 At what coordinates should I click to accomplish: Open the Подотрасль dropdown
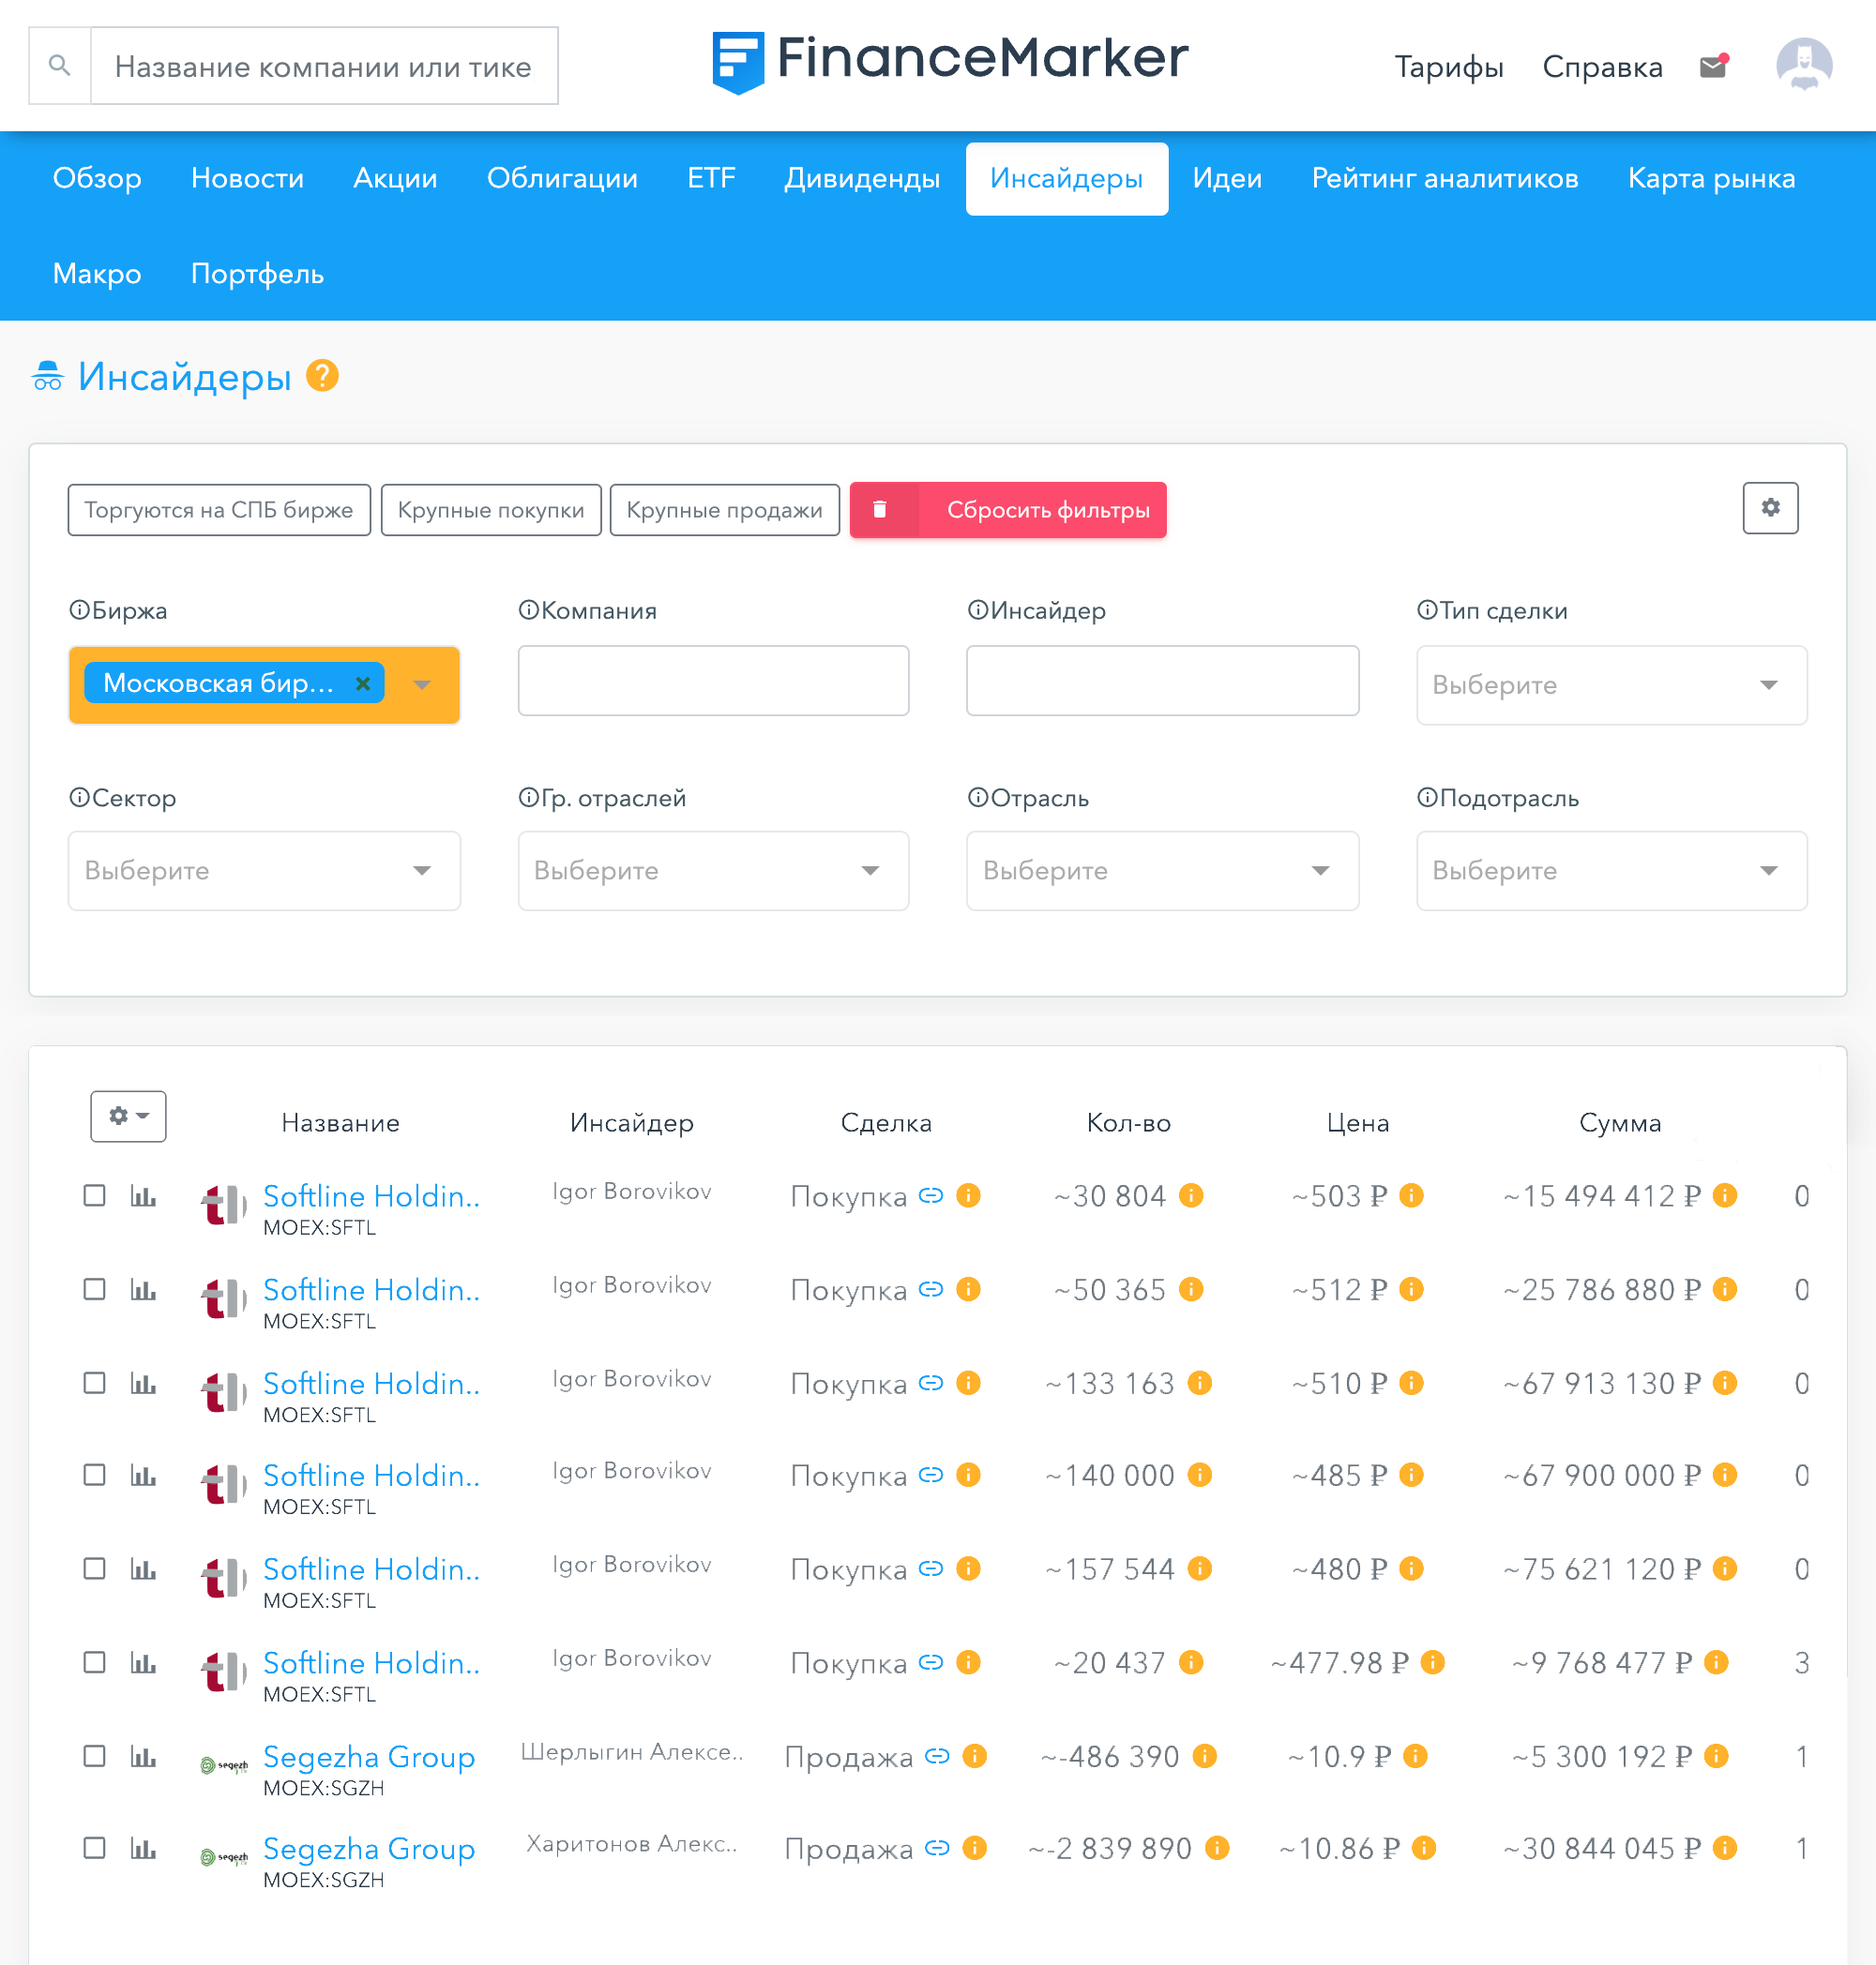tap(1611, 871)
